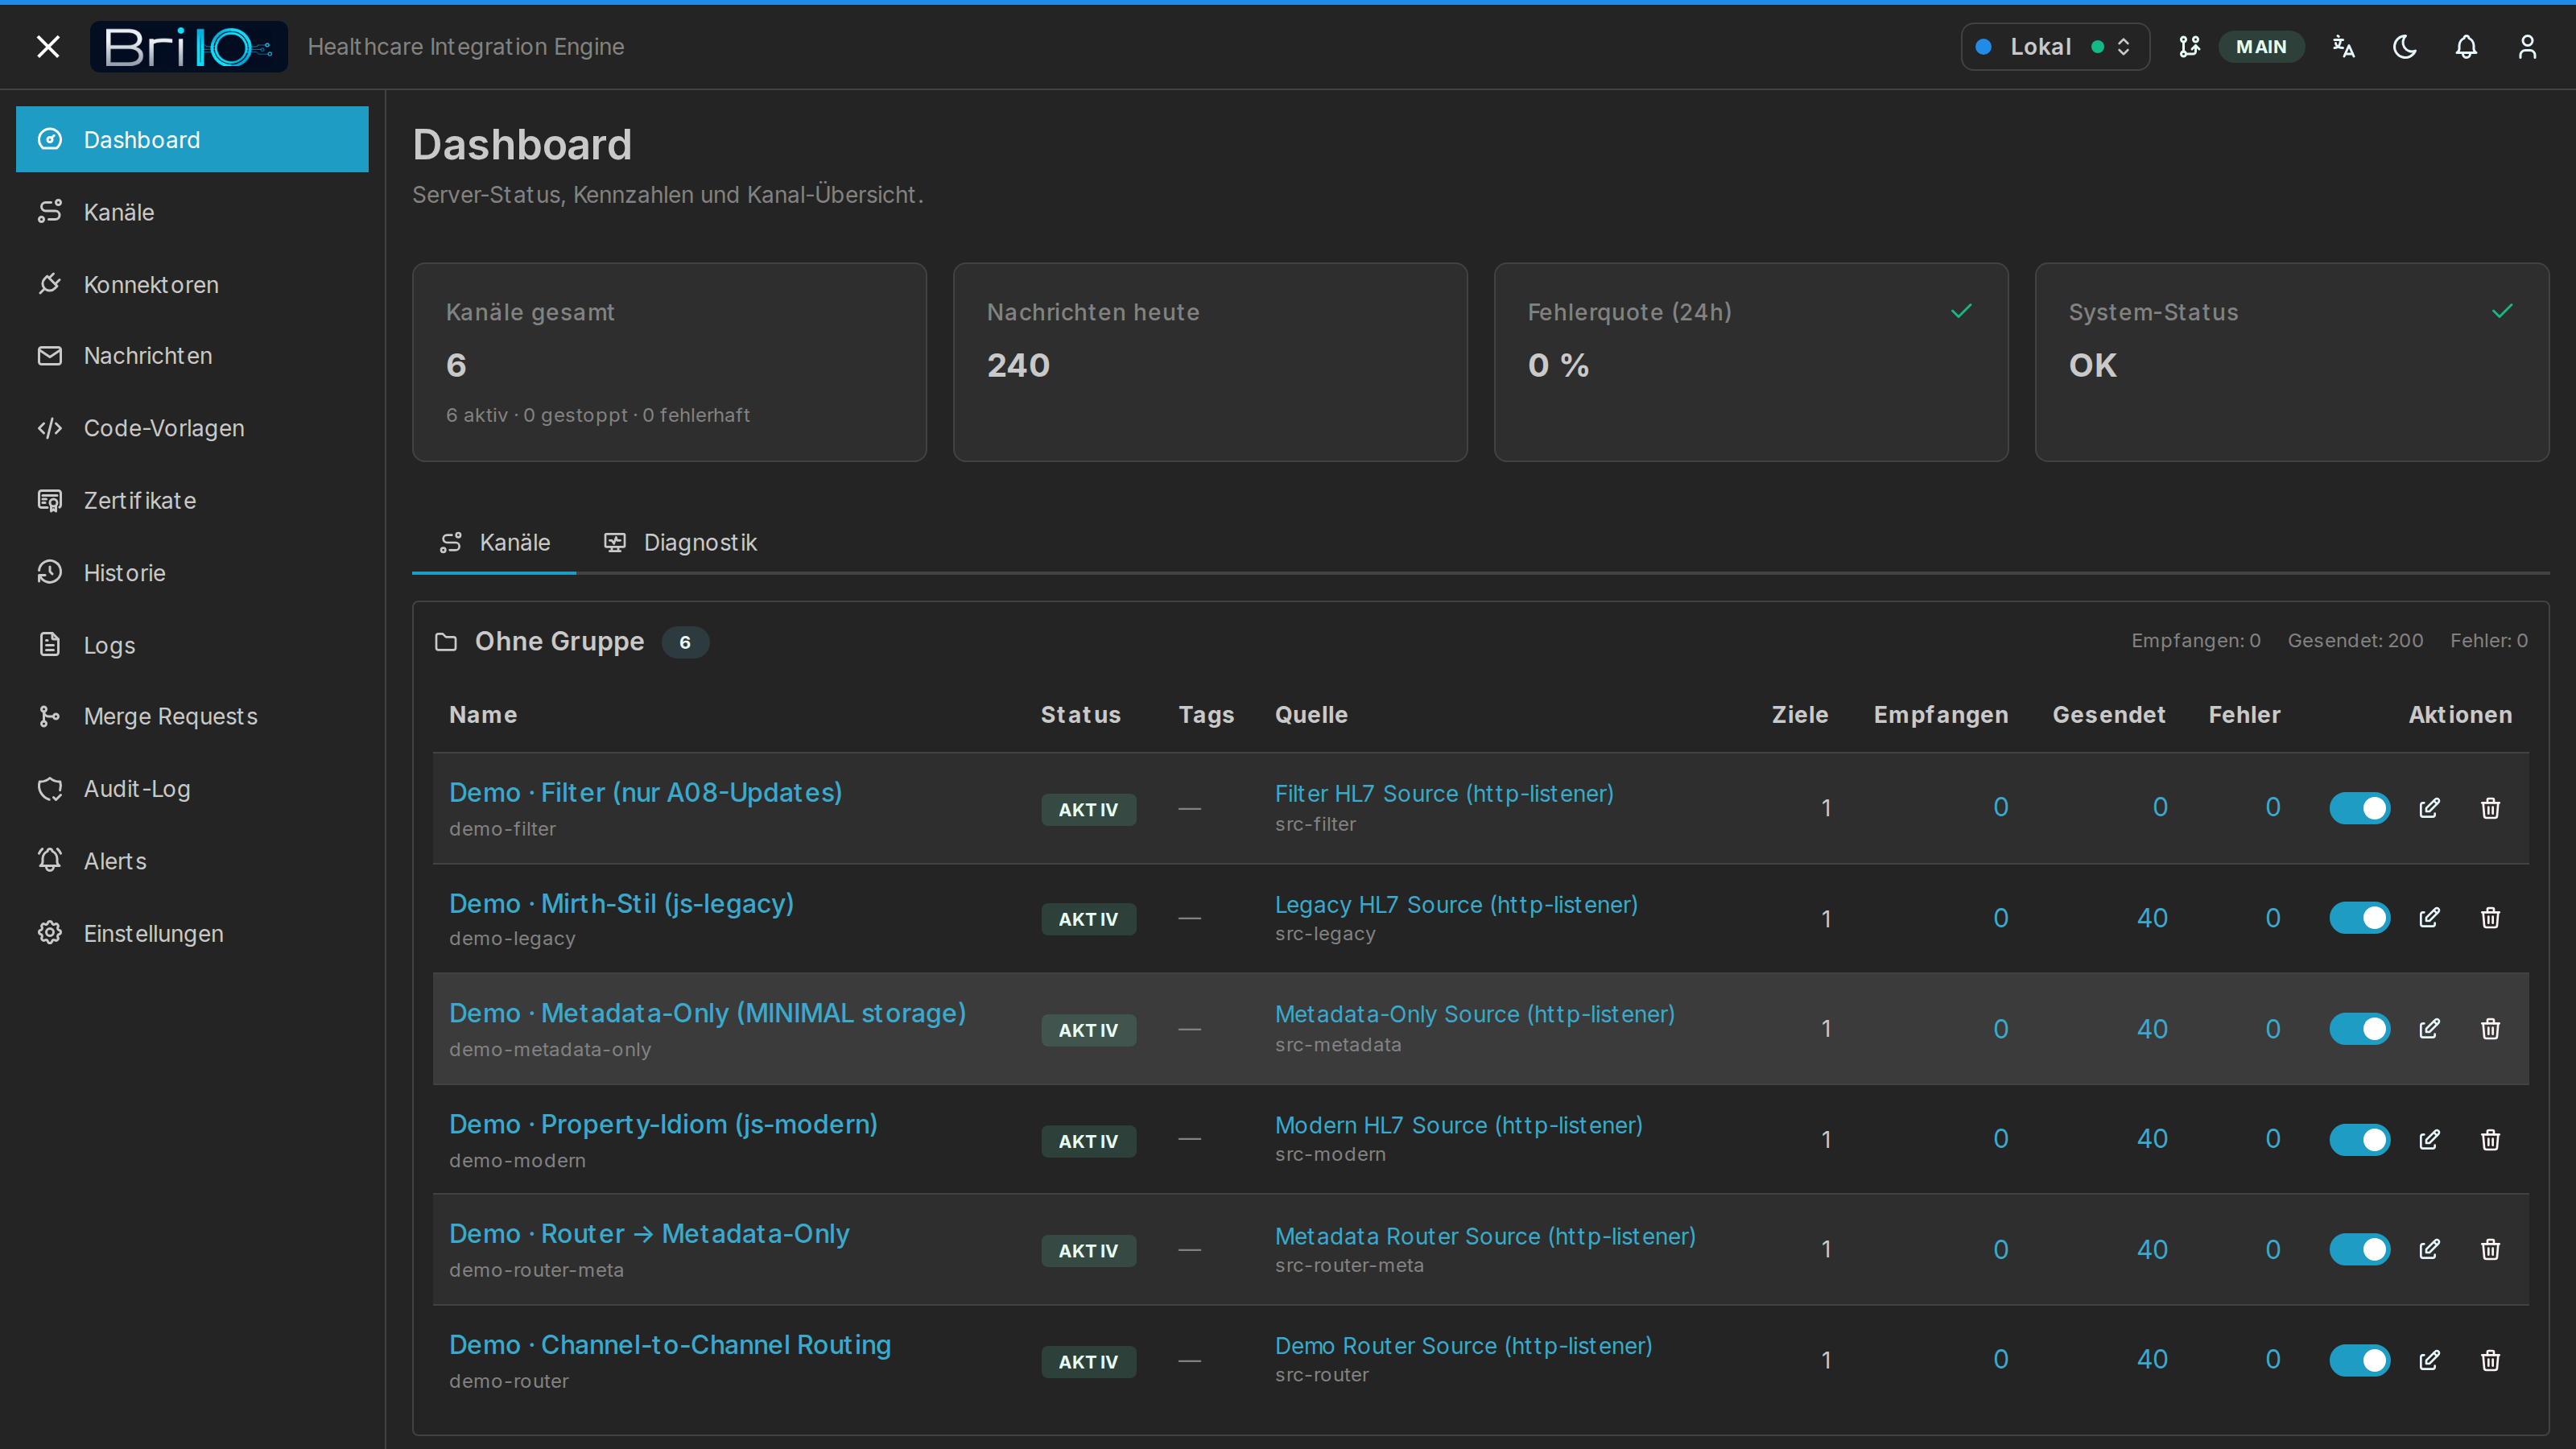This screenshot has width=2576, height=1449.
Task: Click Gesendet value 40 for Mirth-Stil
Action: [2152, 918]
